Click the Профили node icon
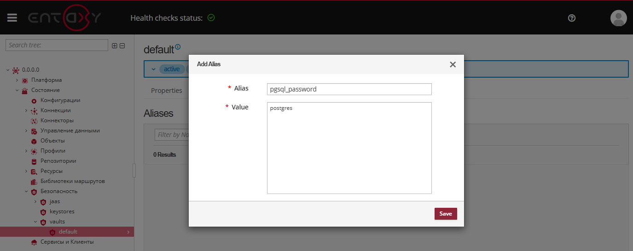Image resolution: width=633 pixels, height=251 pixels. click(x=34, y=151)
